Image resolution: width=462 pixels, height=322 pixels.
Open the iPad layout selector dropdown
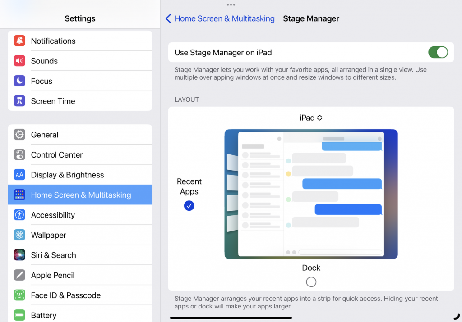point(311,118)
